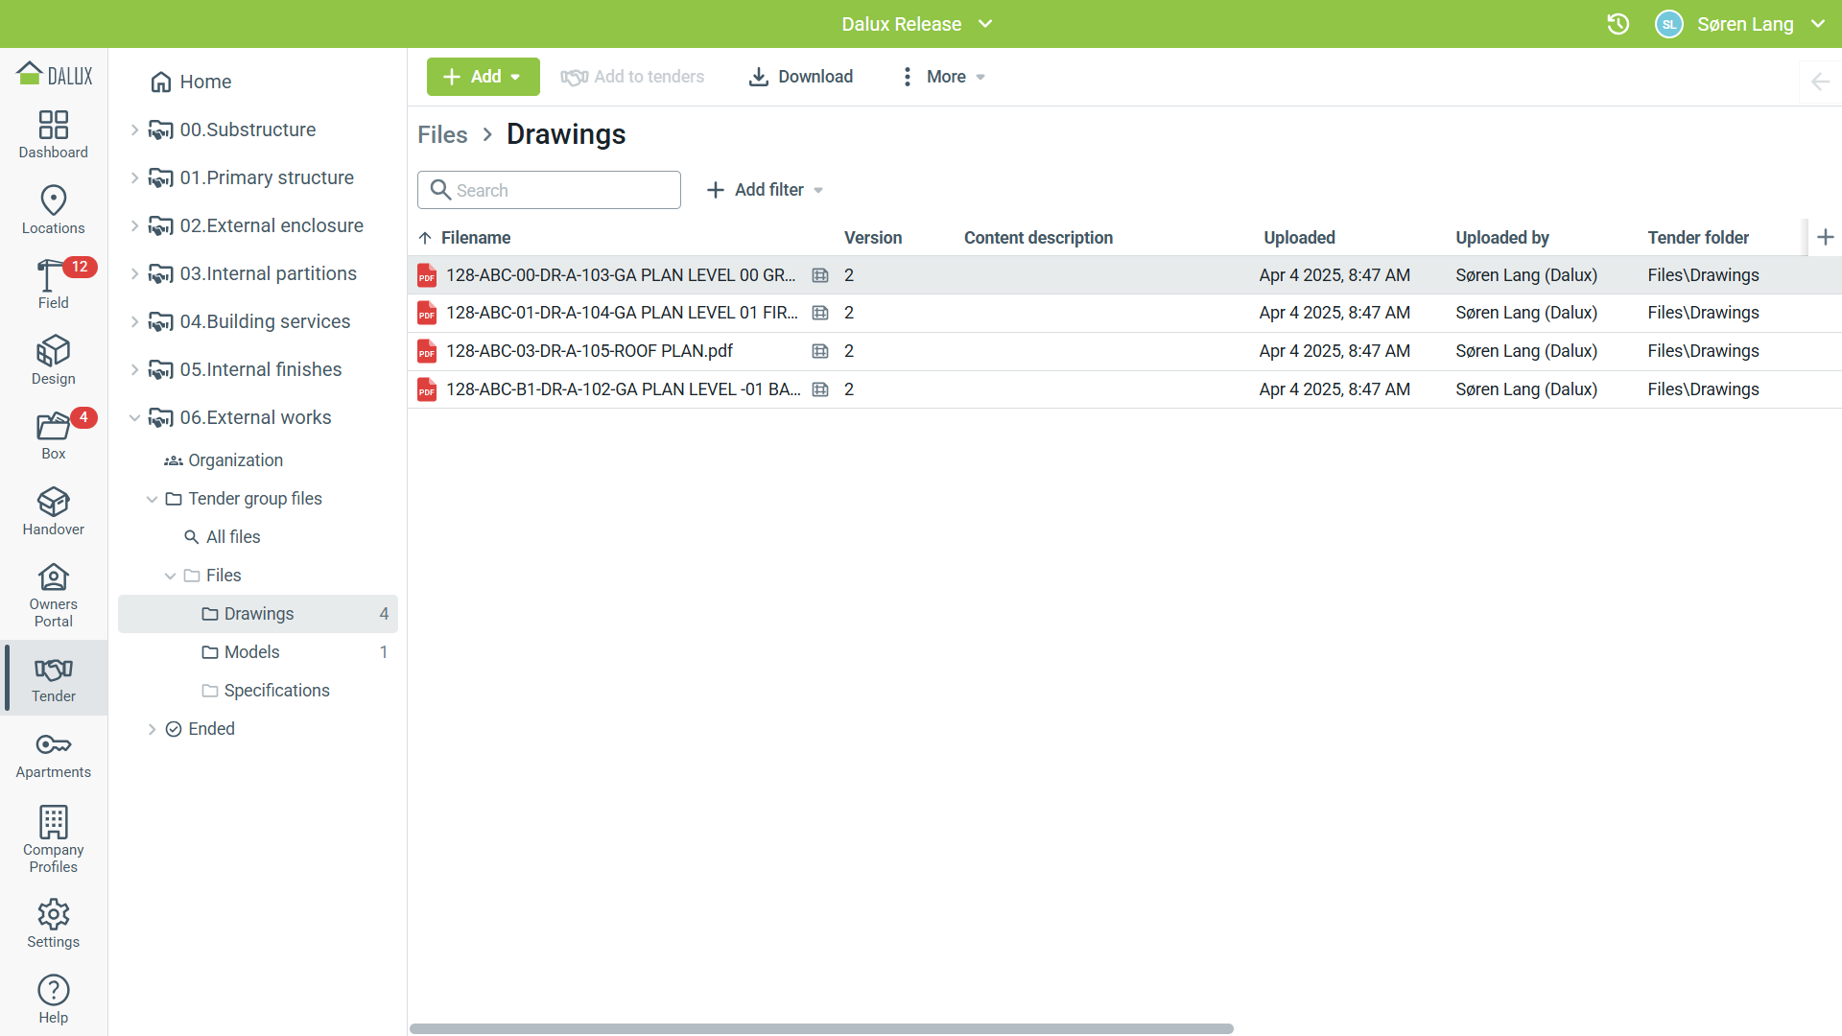
Task: Open the Owners Portal module
Action: (x=54, y=595)
